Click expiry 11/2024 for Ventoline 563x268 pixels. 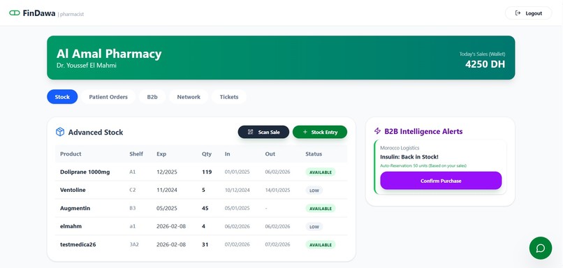pyautogui.click(x=167, y=190)
